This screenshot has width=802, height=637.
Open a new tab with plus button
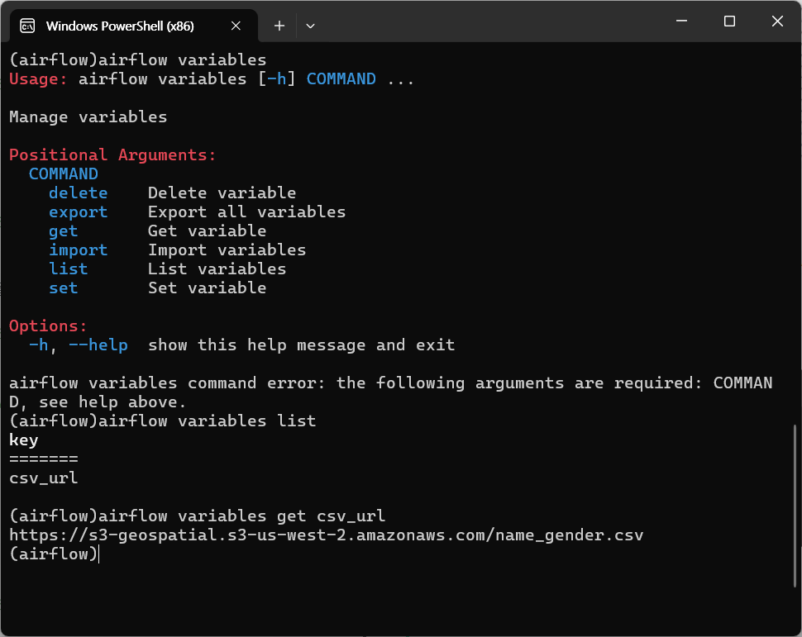(279, 26)
